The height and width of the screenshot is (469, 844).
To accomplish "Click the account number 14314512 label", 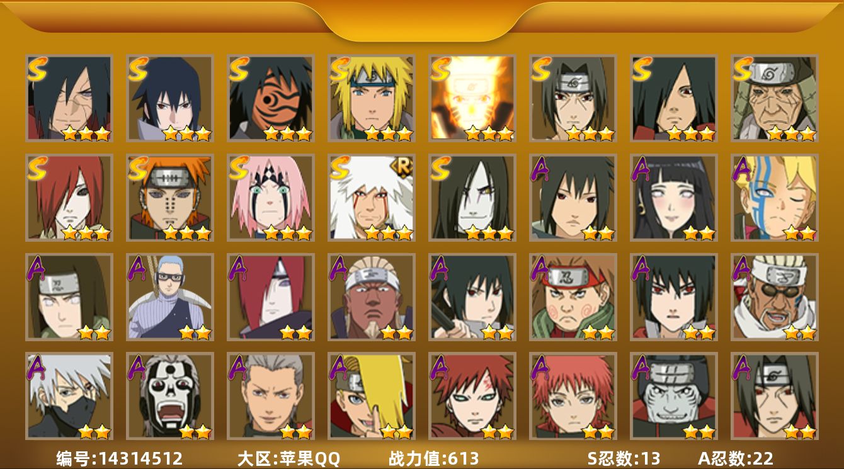I will (x=120, y=458).
